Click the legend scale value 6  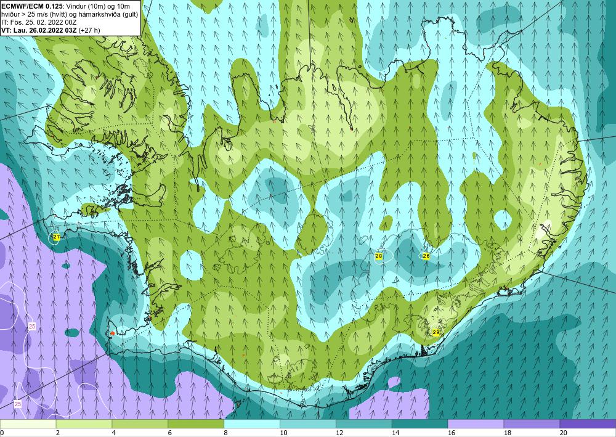click(170, 433)
